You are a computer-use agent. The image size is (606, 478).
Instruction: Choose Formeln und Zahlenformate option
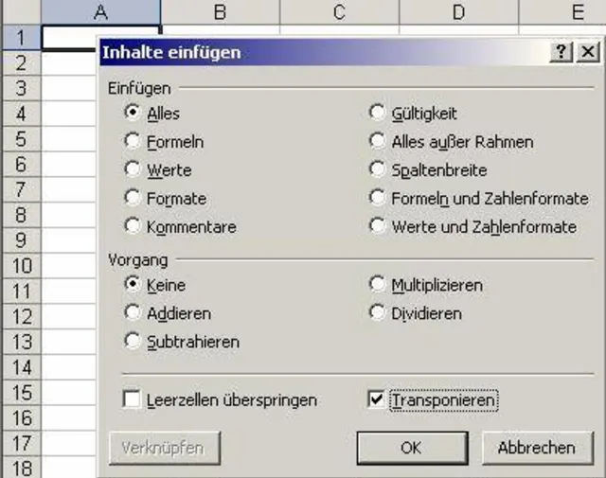[378, 199]
